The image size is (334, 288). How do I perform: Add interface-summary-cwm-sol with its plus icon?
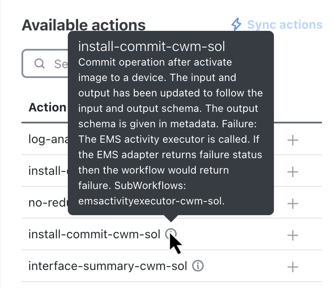293,267
